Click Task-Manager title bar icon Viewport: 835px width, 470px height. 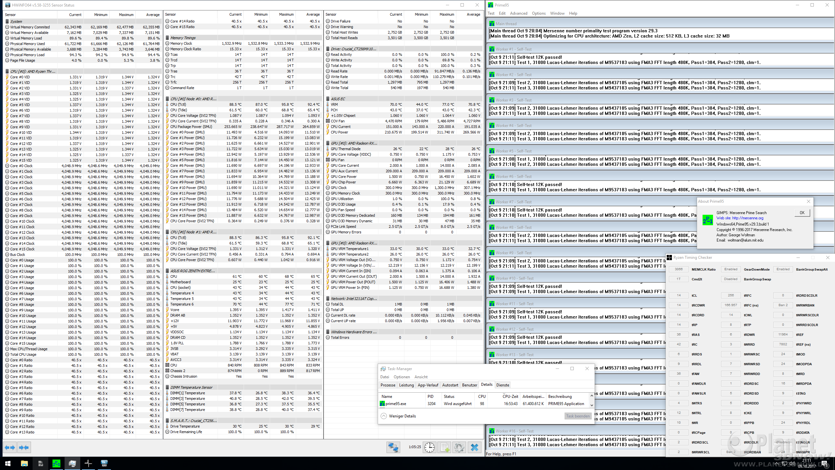tap(383, 368)
